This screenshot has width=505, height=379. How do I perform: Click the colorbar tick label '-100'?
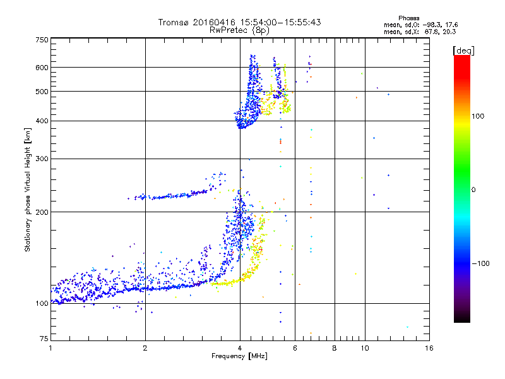pos(481,263)
